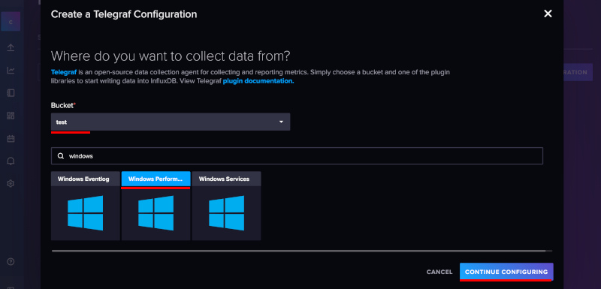Click the Windows Eventlog card title
This screenshot has height=289, width=601.
83,179
